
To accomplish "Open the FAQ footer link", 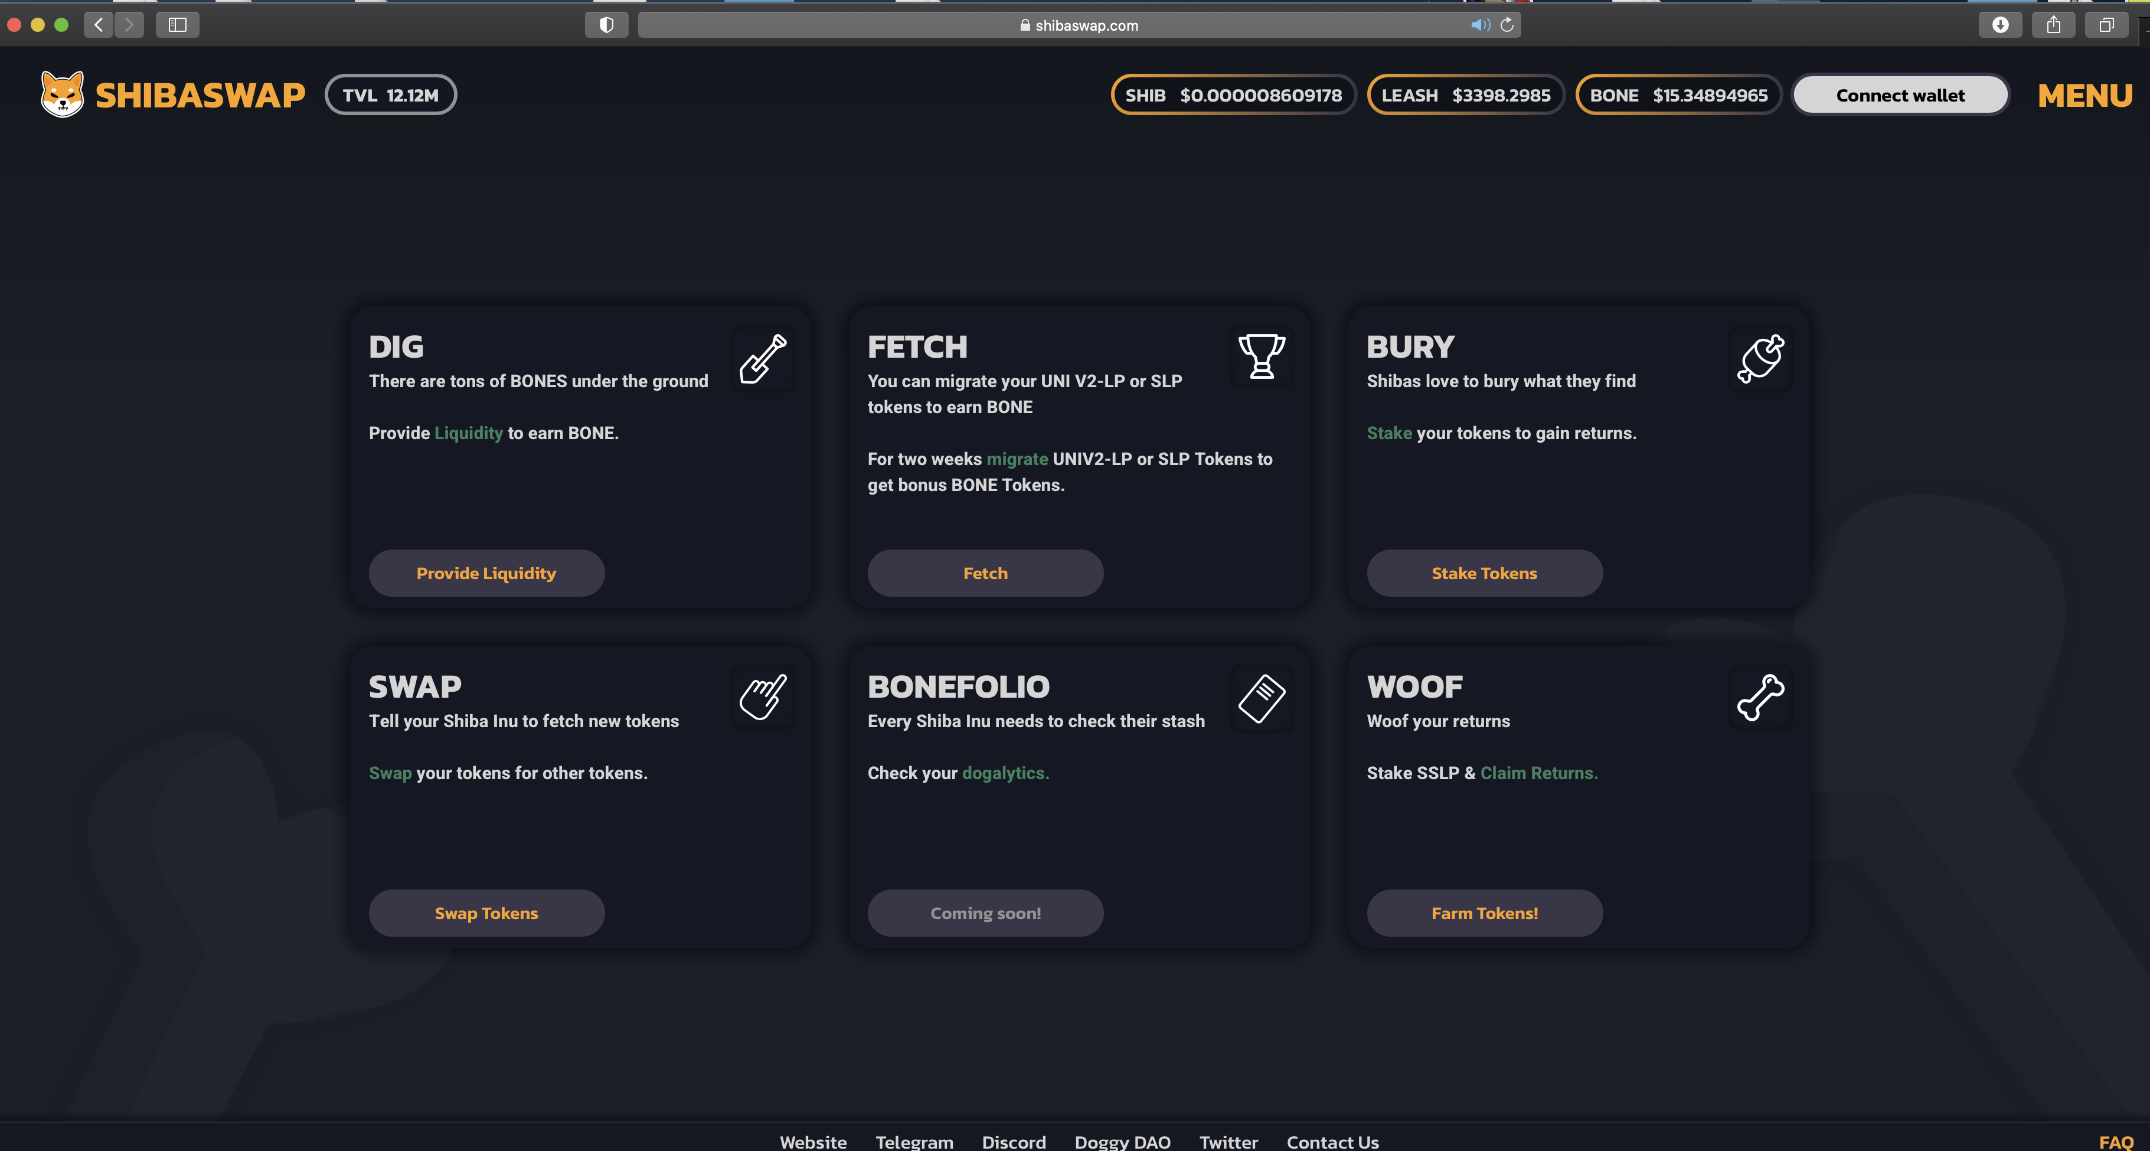I will pyautogui.click(x=2116, y=1142).
